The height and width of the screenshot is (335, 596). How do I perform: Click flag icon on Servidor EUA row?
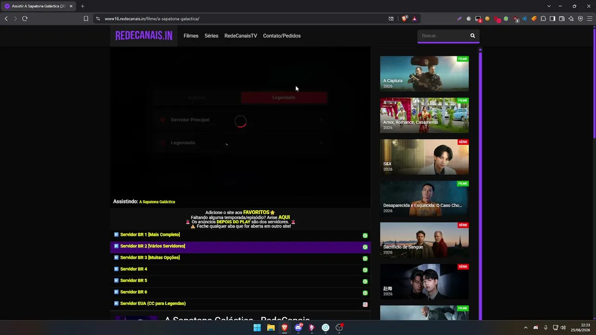[x=365, y=304]
